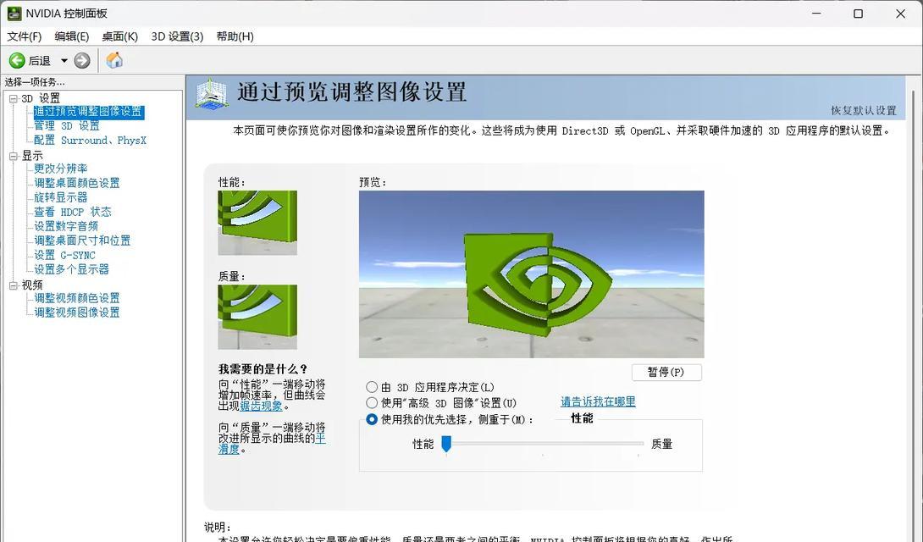This screenshot has width=923, height=542.
Task: Click the page header 3D settings icon
Action: point(212,93)
